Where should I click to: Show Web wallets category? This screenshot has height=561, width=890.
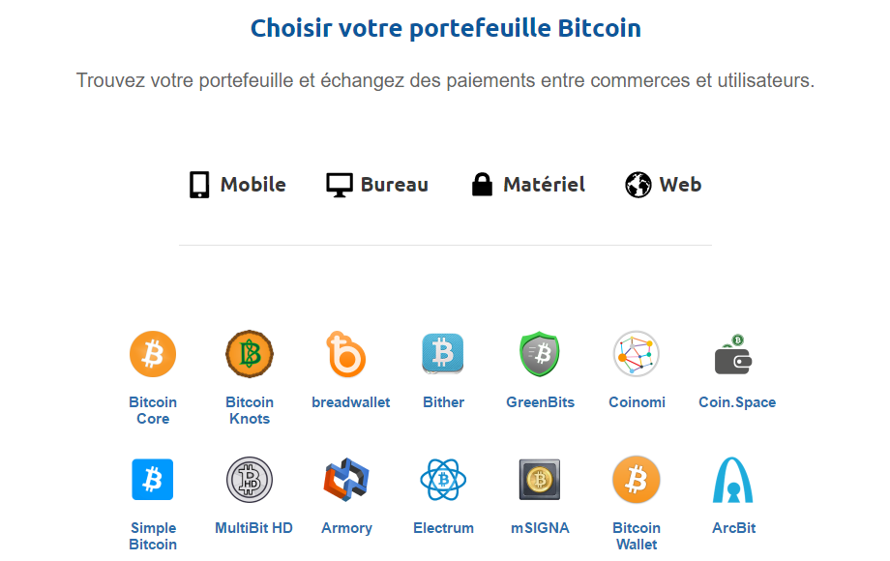click(x=663, y=185)
